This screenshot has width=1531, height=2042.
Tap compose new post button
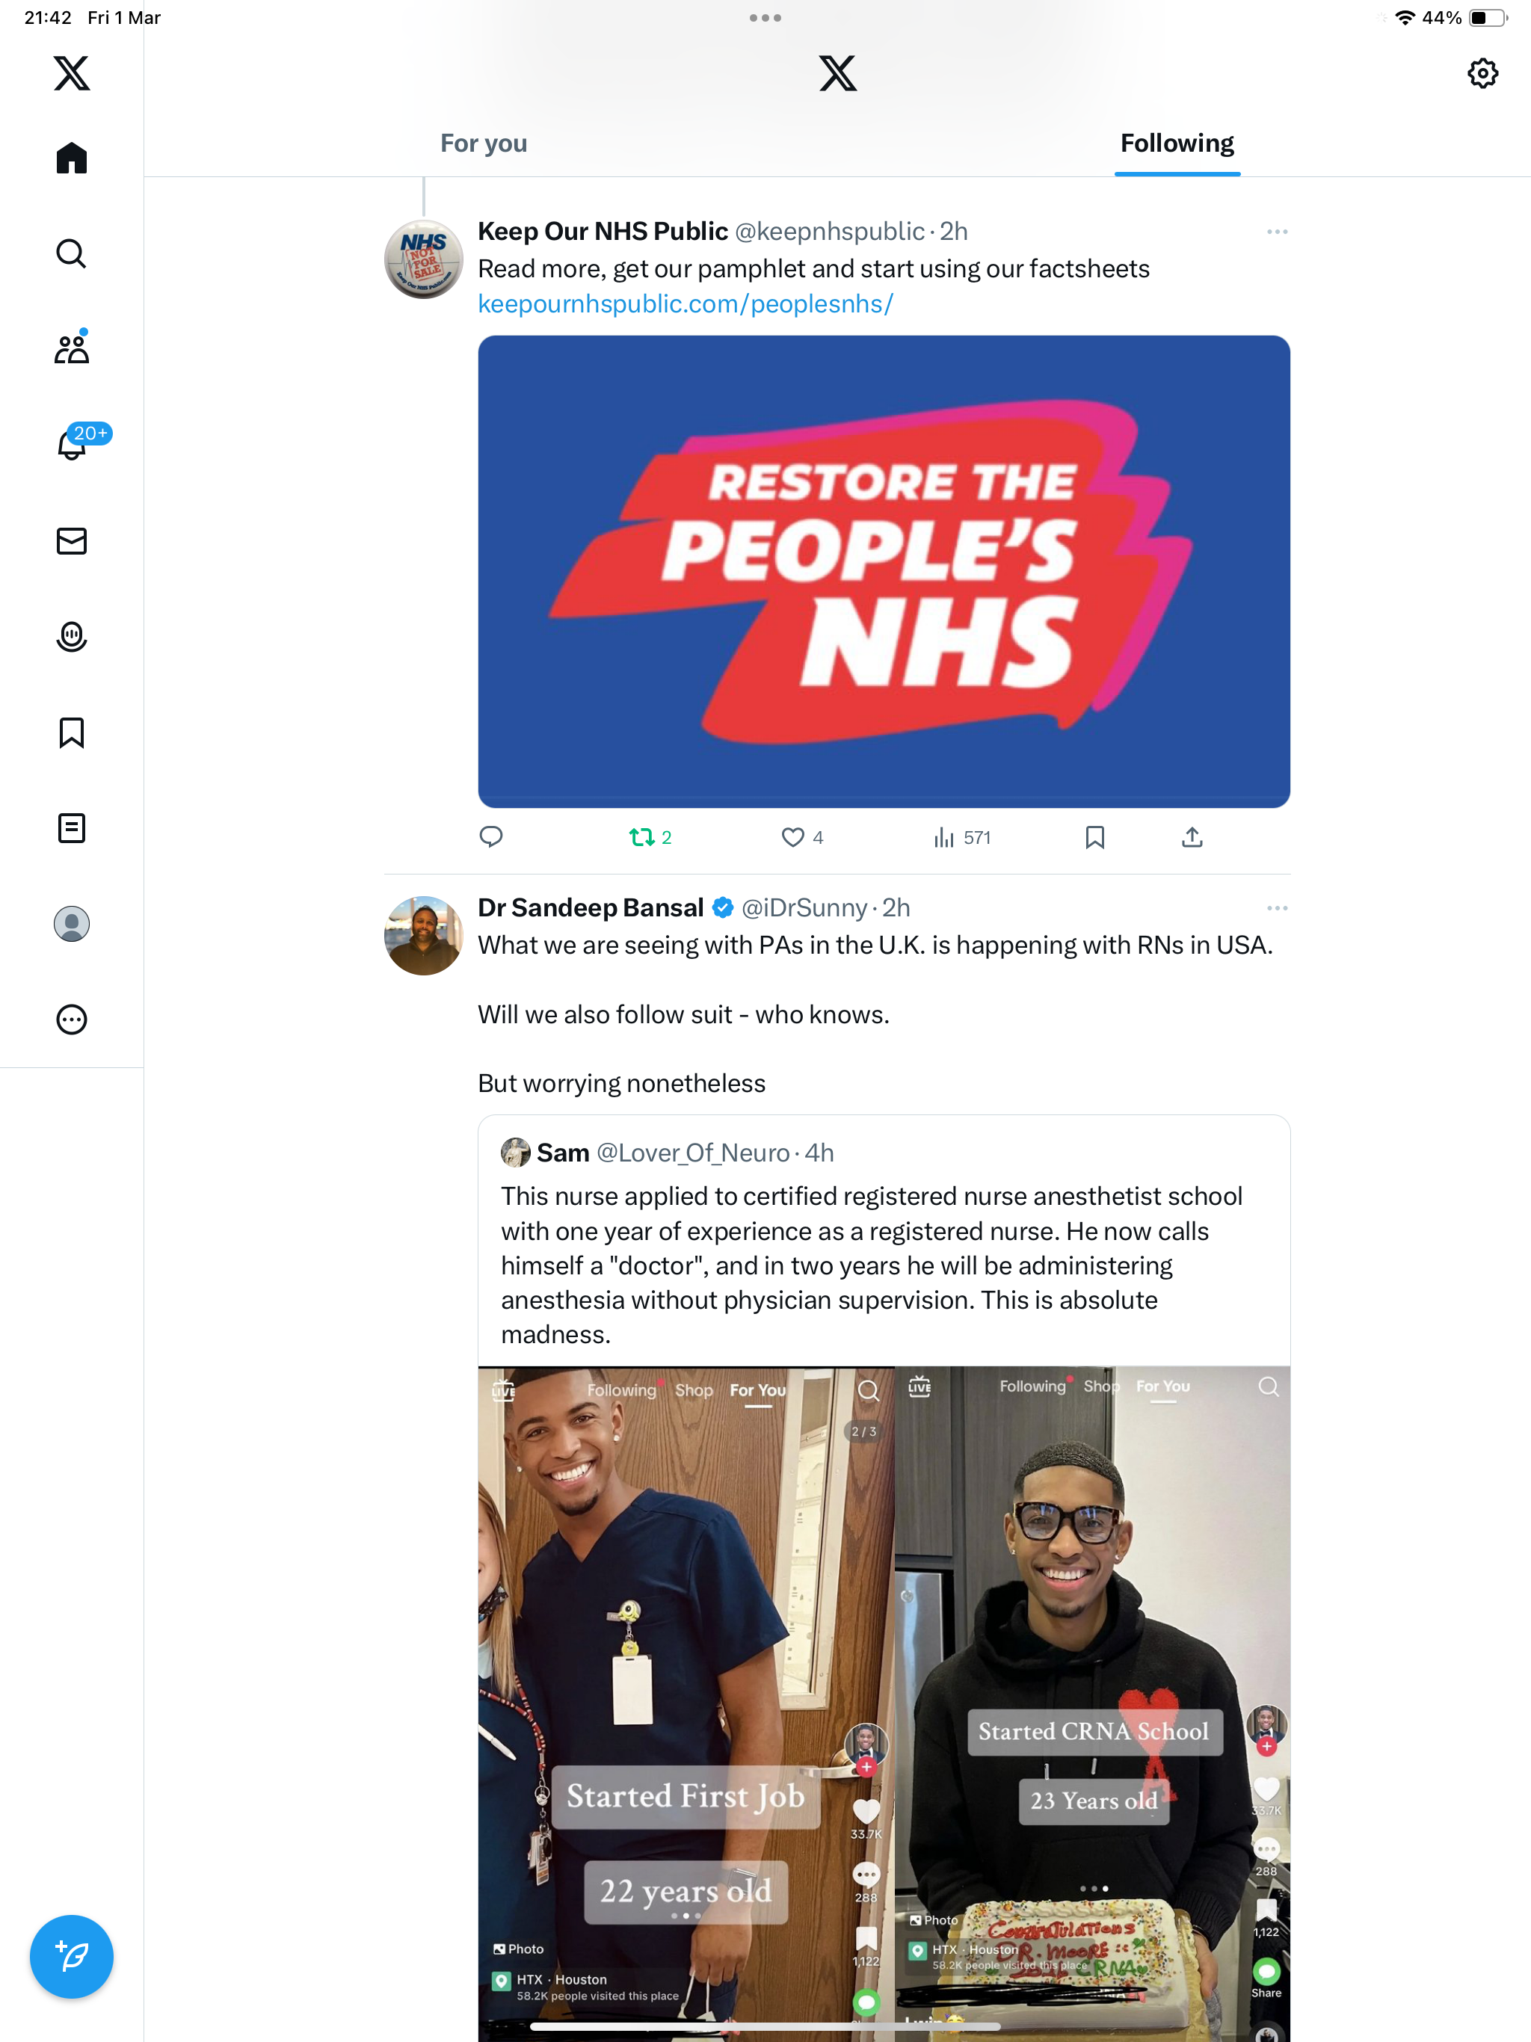(x=71, y=1956)
